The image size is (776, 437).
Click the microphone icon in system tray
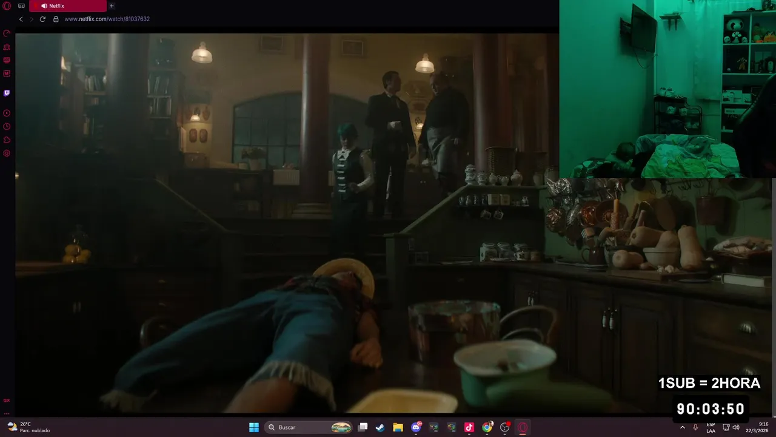695,427
